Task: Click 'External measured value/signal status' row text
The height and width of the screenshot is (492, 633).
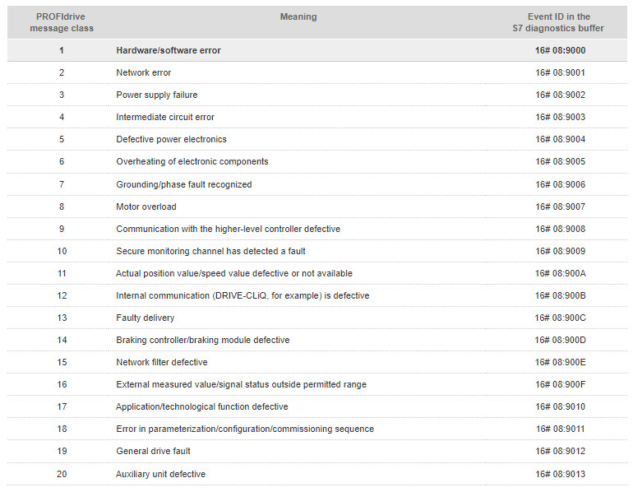Action: point(241,384)
